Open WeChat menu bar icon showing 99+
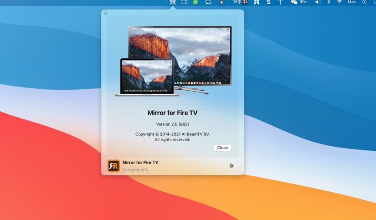 (x=299, y=2)
